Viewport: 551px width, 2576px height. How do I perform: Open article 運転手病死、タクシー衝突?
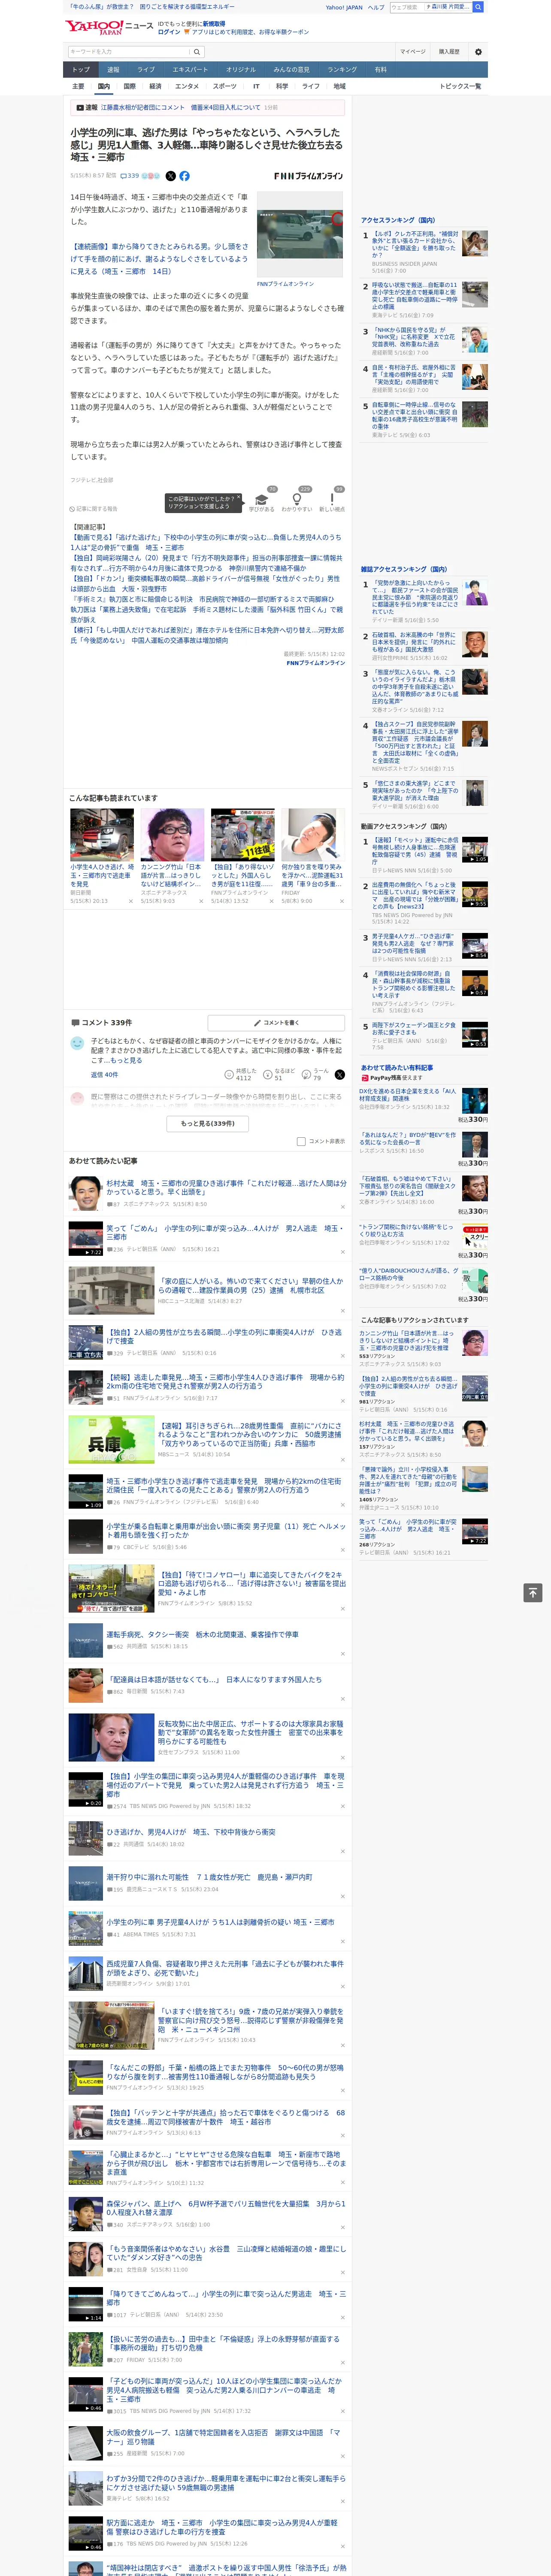point(202,1635)
